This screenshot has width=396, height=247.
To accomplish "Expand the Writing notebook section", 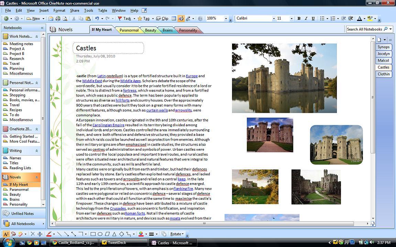I will [x=16, y=150].
